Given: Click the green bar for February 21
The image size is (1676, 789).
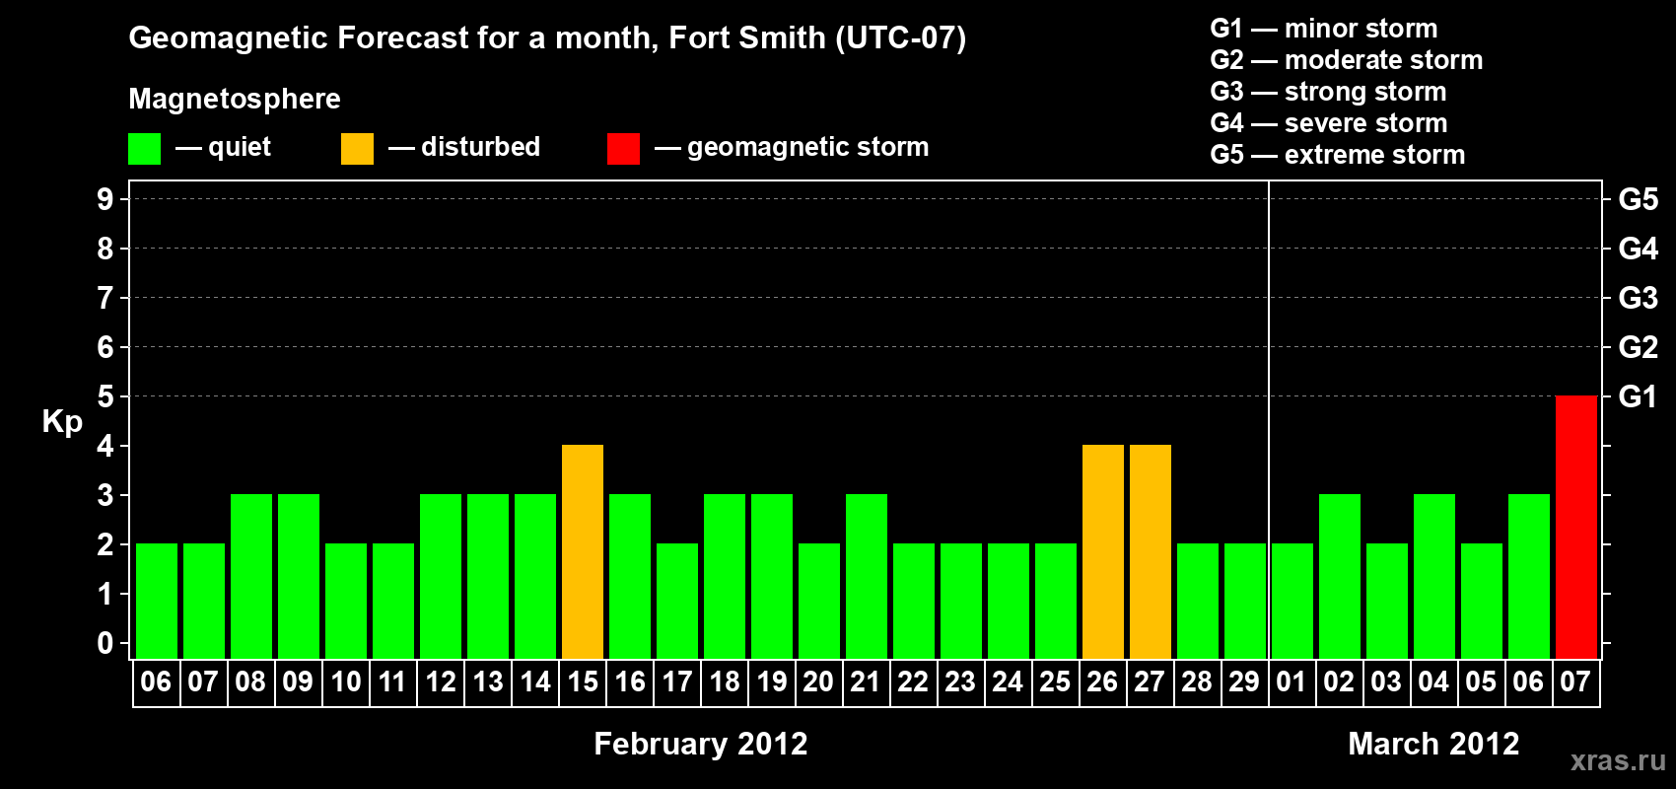Looking at the screenshot, I should (x=867, y=576).
